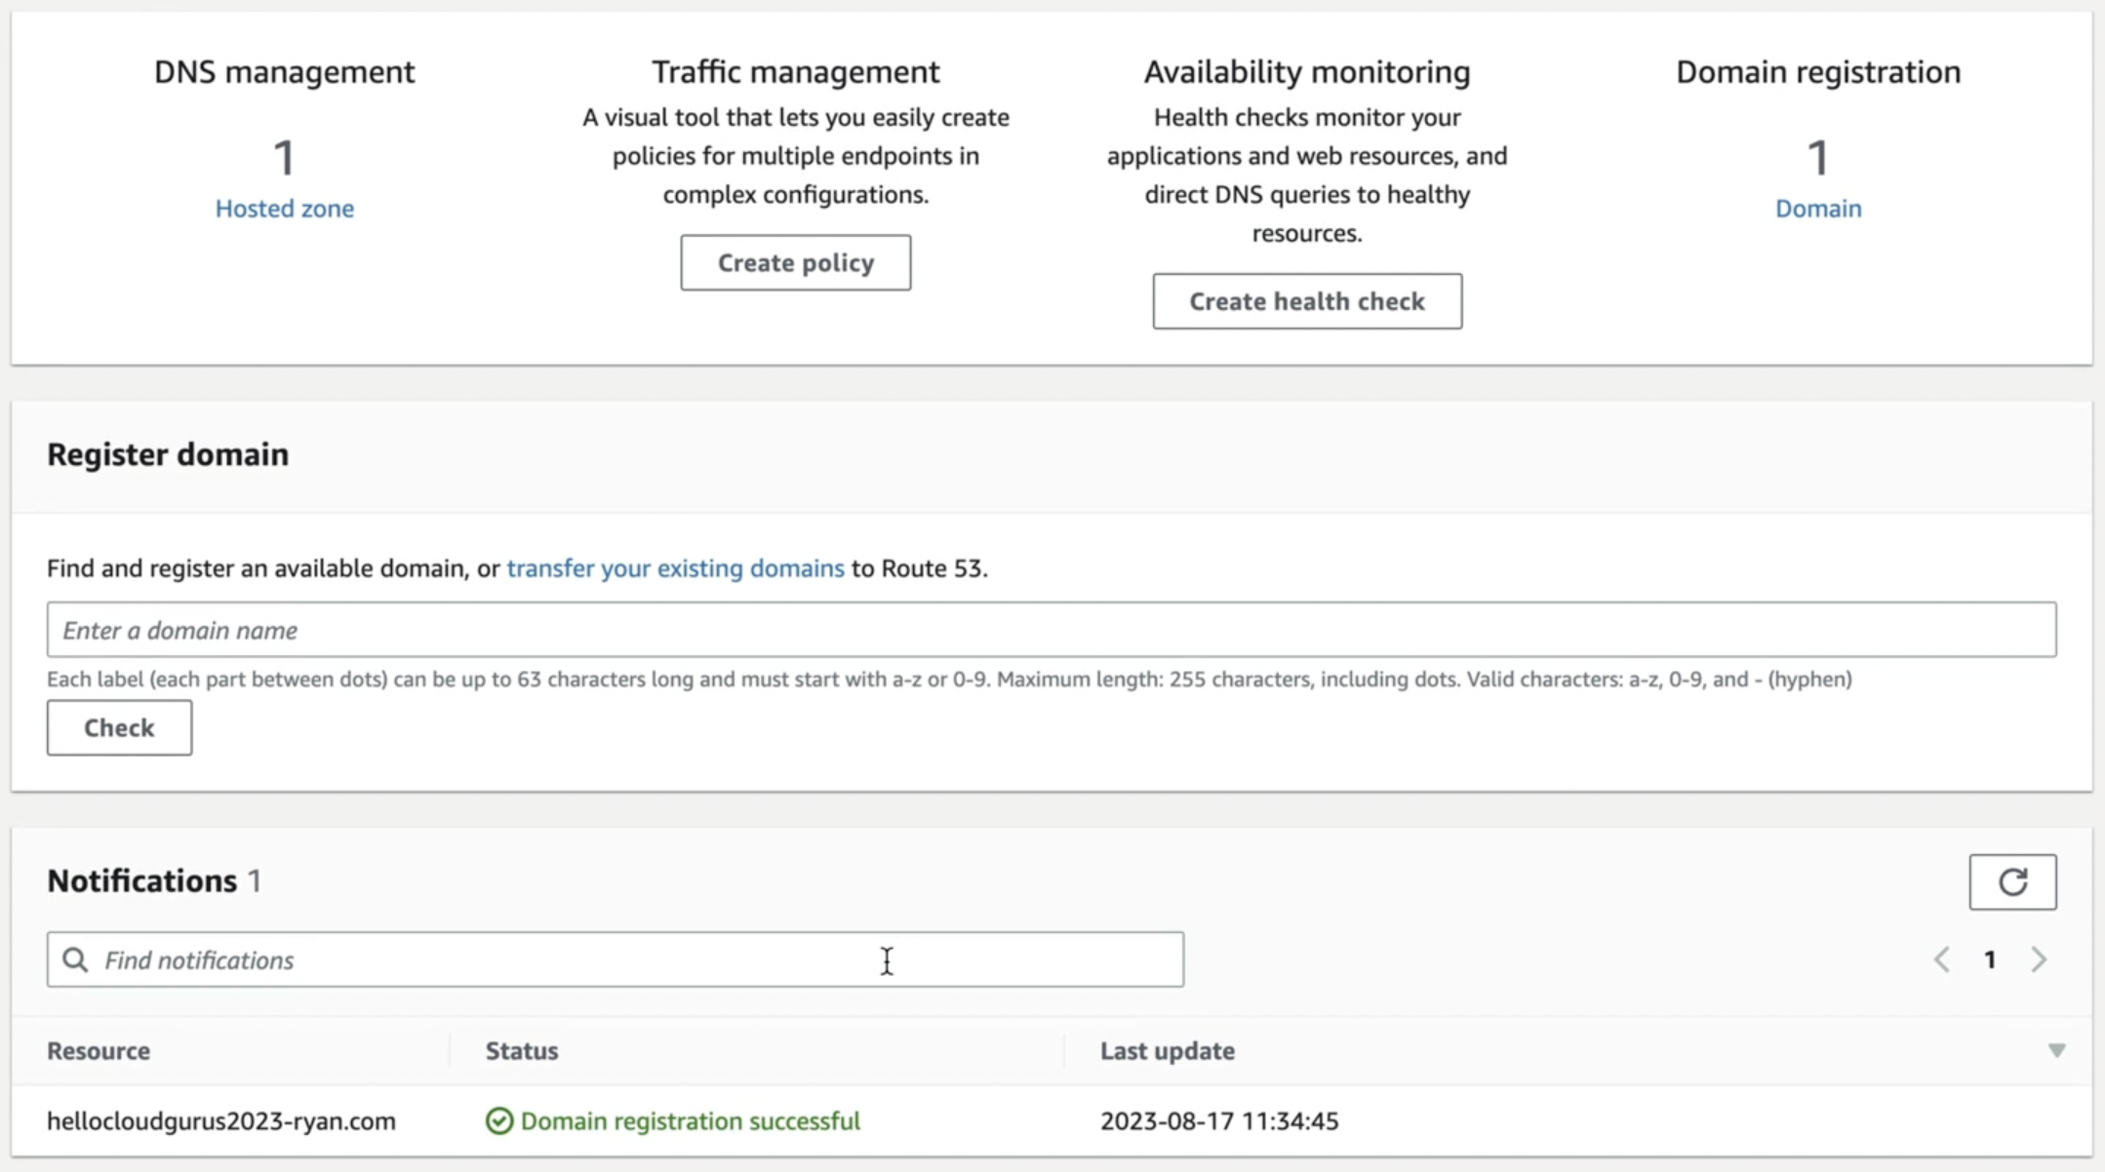This screenshot has width=2105, height=1172.
Task: Click the Resource column header
Action: (99, 1051)
